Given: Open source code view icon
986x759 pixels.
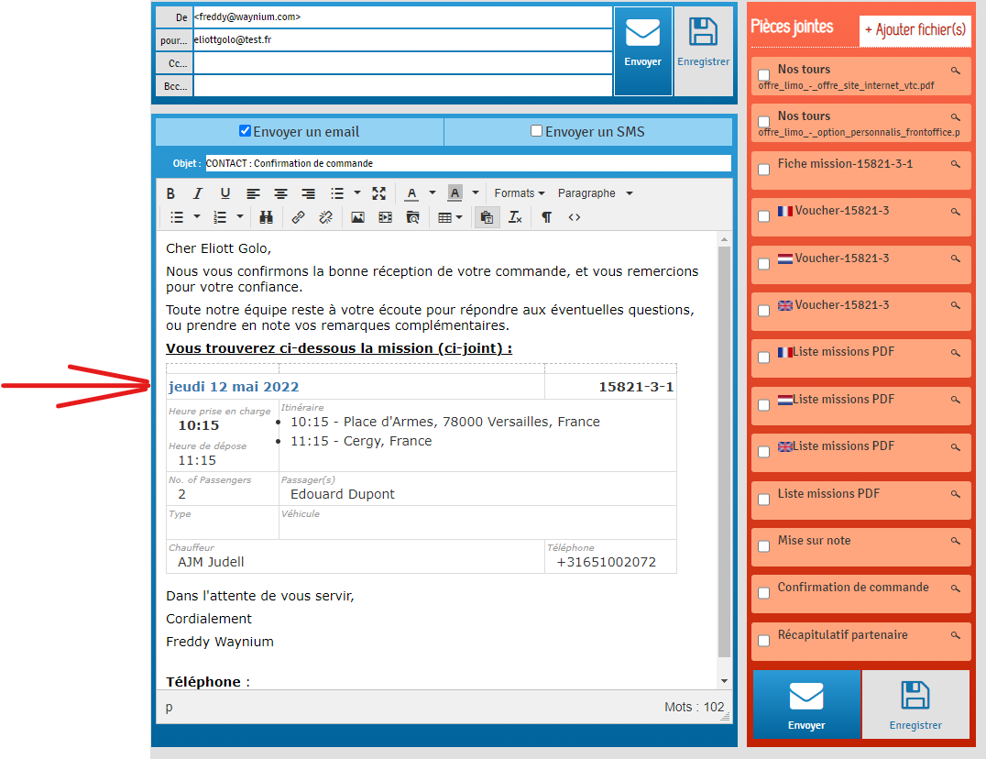Looking at the screenshot, I should point(574,217).
